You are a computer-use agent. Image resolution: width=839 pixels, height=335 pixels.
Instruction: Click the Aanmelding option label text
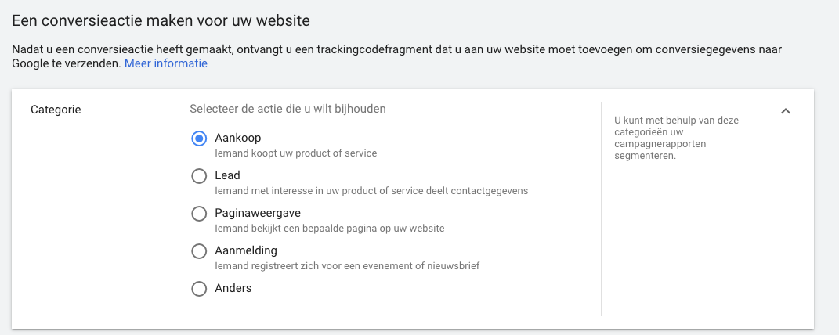[246, 250]
